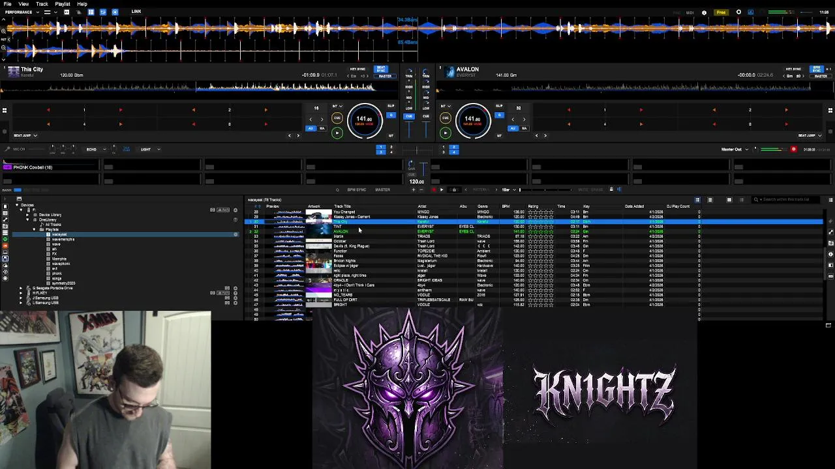Click the sampler sequencer play button
Viewport: 835px width, 469px height.
click(441, 190)
